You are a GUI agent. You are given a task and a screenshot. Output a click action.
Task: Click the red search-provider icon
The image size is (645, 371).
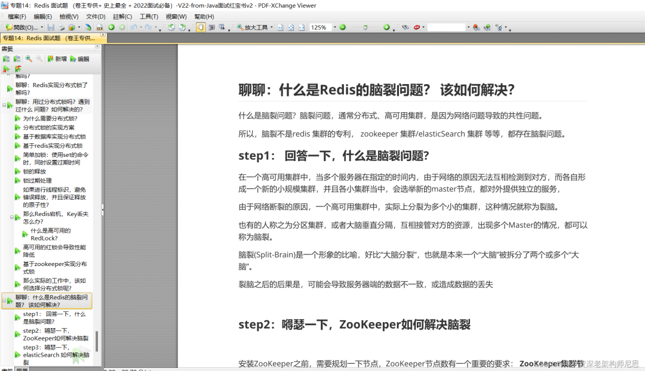[417, 27]
